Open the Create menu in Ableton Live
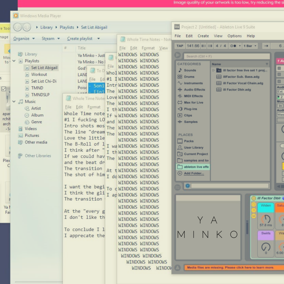Image resolution: width=284 pixels, height=284 pixels. 203,36
